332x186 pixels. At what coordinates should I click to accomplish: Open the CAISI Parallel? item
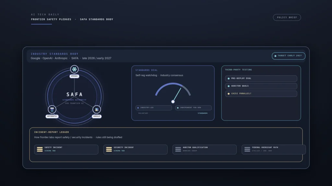pos(261,94)
